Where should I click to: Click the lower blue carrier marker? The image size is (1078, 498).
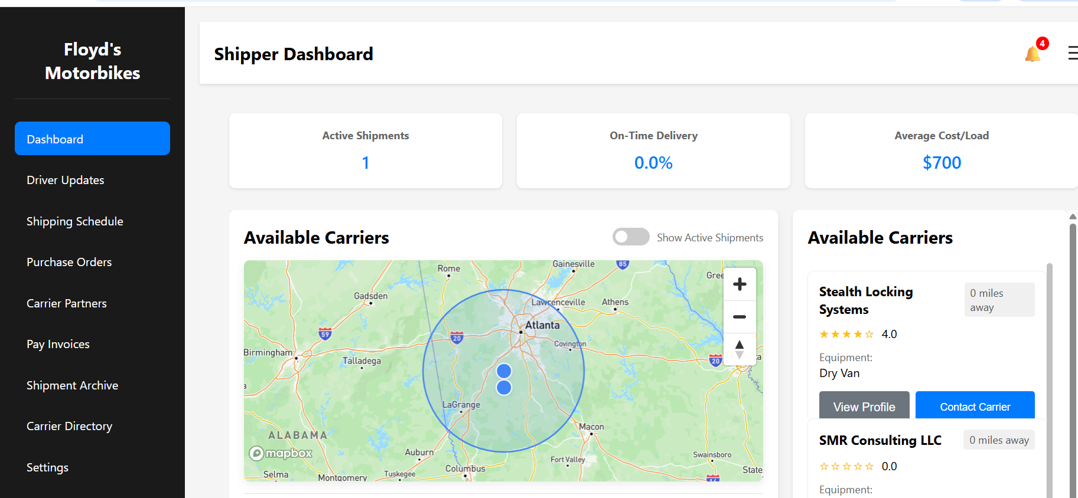coord(504,388)
